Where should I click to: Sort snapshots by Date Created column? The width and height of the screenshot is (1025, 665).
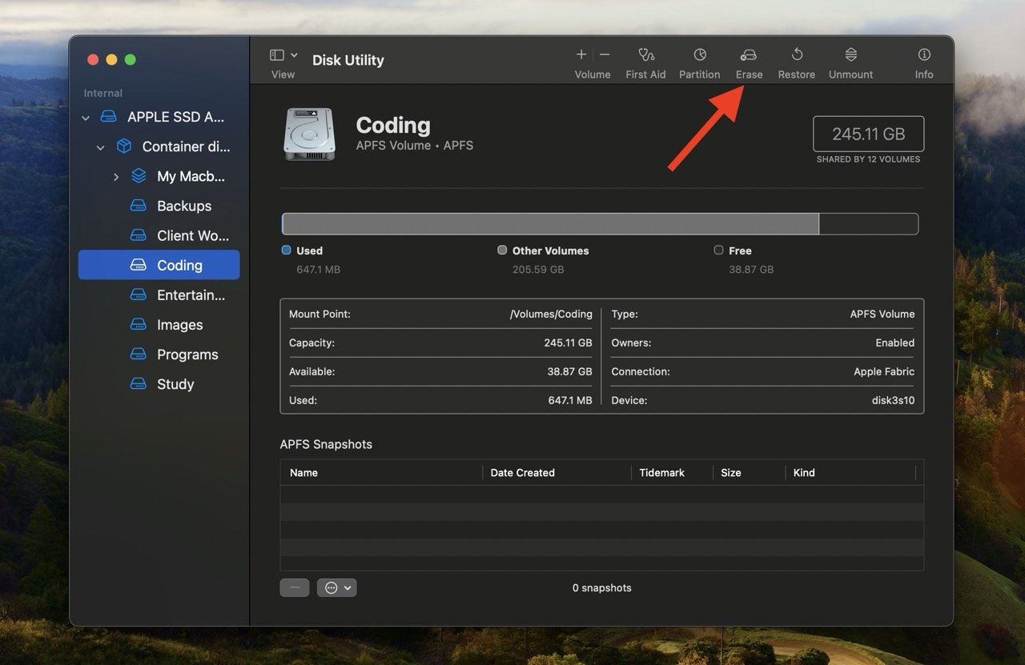click(x=522, y=473)
